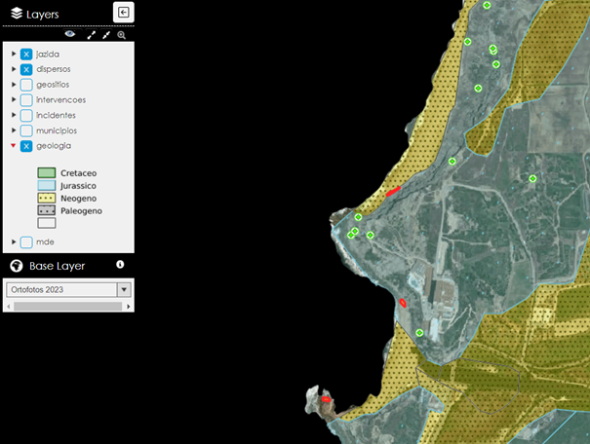This screenshot has height=444, width=590.
Task: Click the expand all layers arrows icon
Action: click(x=92, y=35)
